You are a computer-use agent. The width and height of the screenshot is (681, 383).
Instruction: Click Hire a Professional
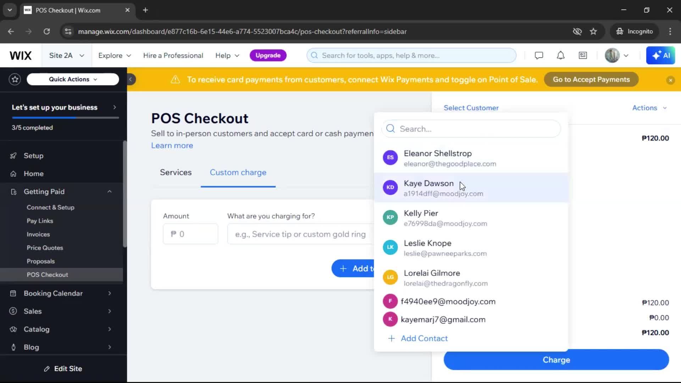[x=173, y=56]
